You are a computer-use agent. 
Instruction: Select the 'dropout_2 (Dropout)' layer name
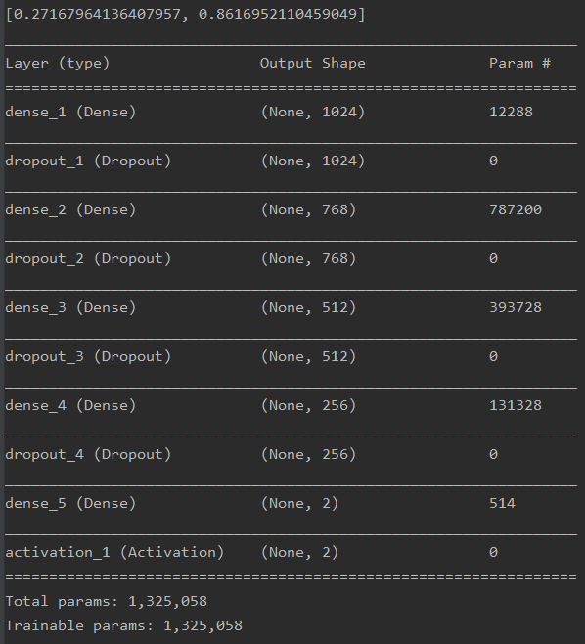click(x=88, y=258)
